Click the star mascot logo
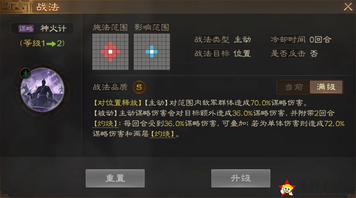 point(287,188)
